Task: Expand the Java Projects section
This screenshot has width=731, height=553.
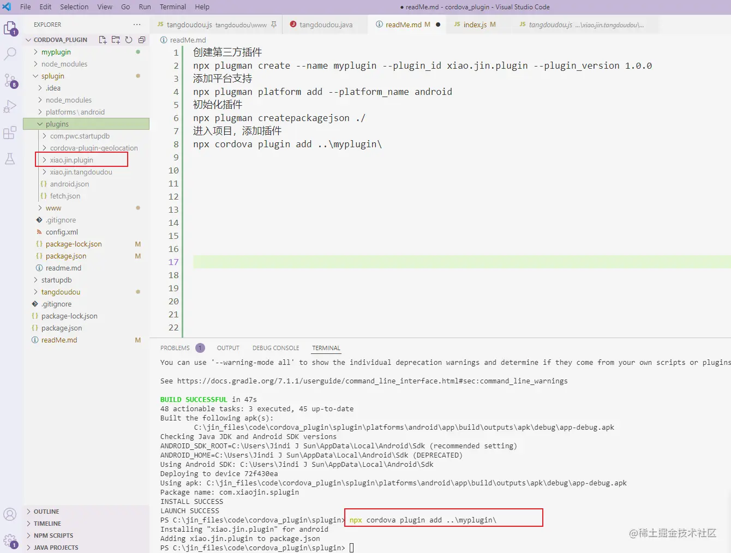Action: point(86,548)
